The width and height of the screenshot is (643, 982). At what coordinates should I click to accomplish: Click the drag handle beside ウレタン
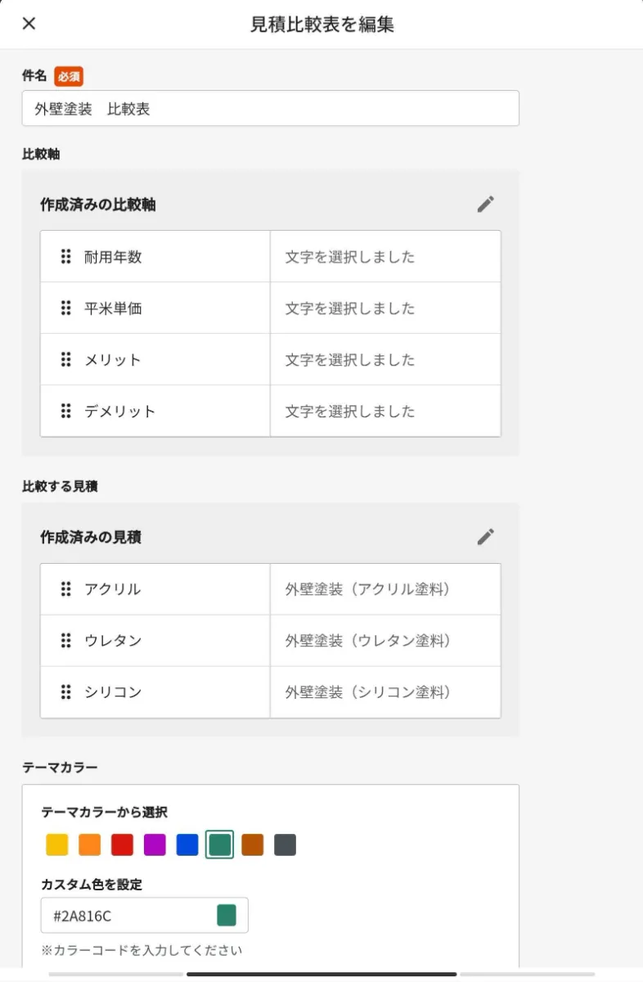[x=66, y=640]
